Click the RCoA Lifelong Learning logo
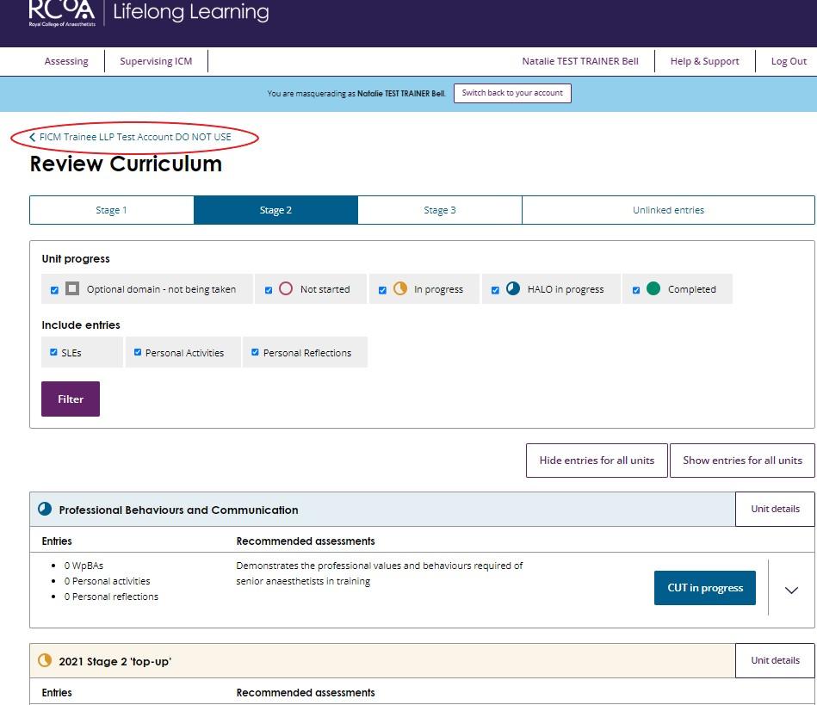 [148, 14]
